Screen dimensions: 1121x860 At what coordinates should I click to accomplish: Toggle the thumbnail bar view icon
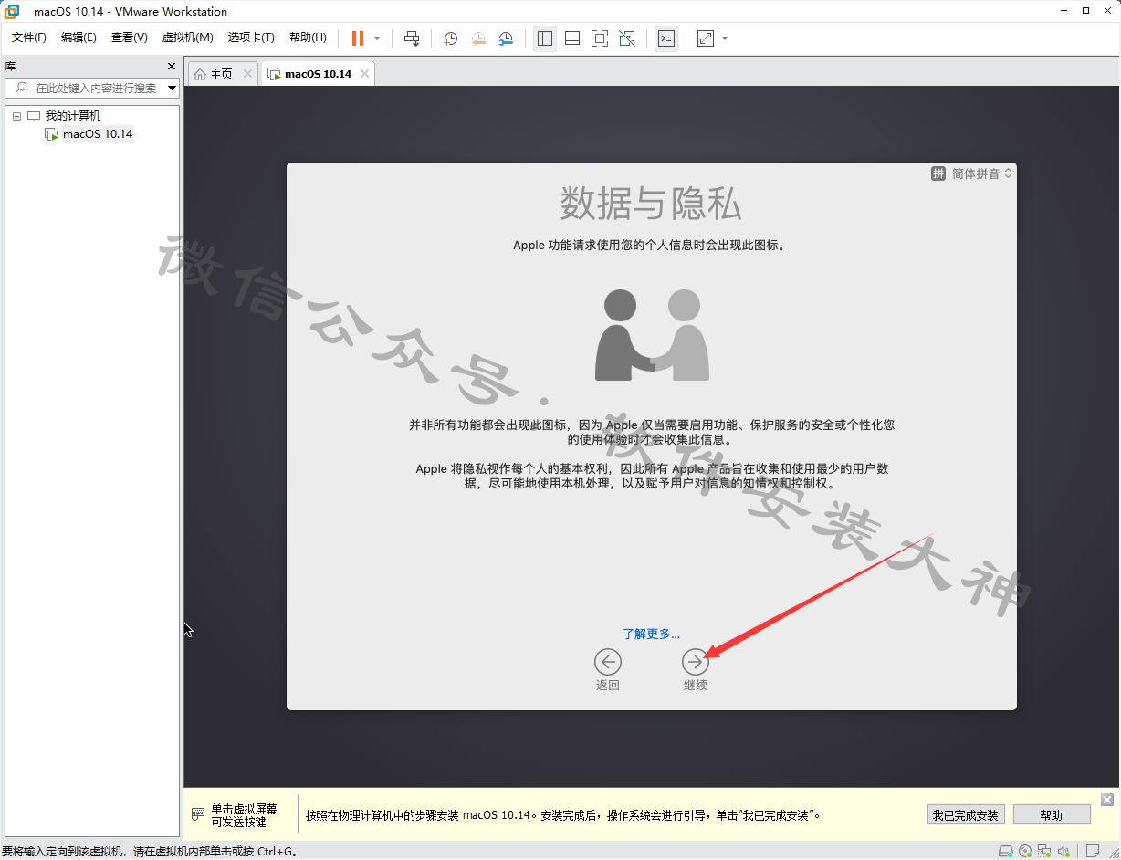pos(572,38)
